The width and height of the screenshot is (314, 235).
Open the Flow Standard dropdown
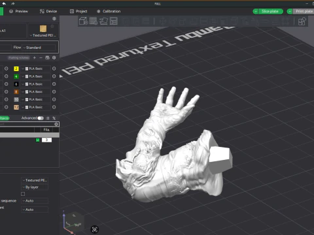39,48
